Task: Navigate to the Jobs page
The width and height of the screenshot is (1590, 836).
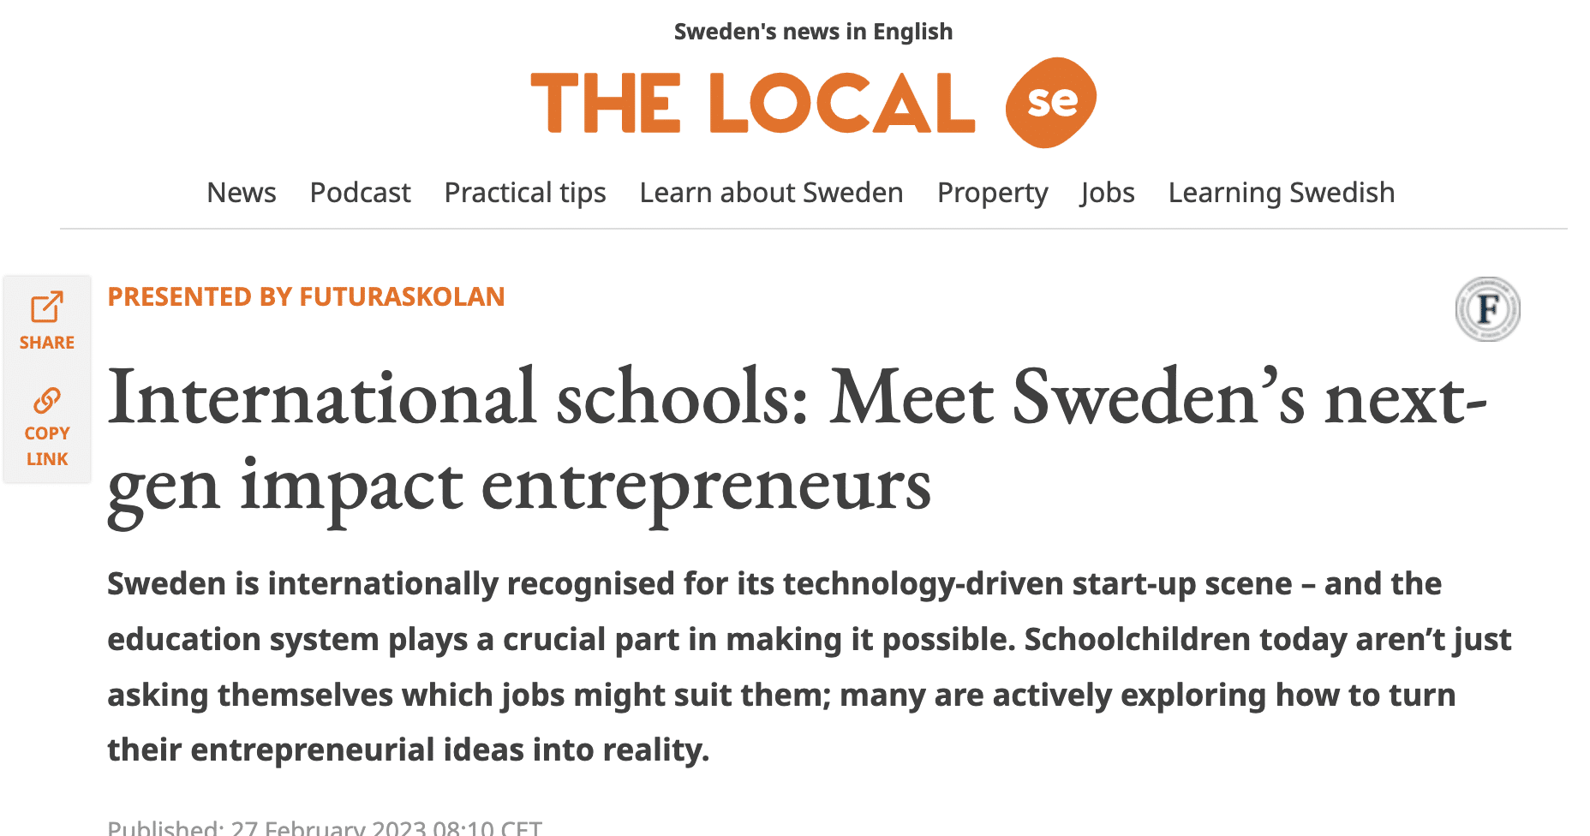Action: pos(1108,193)
